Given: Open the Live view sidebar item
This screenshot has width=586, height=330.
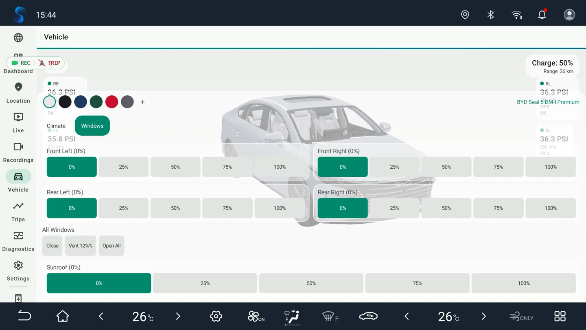Looking at the screenshot, I should (x=18, y=123).
